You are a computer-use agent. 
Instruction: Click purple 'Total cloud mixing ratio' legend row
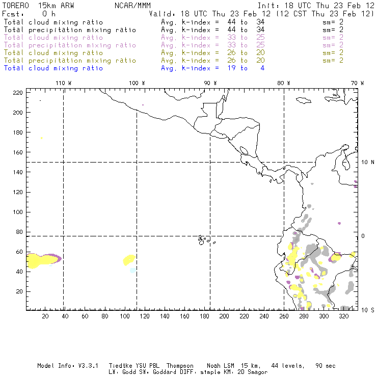[x=174, y=38]
